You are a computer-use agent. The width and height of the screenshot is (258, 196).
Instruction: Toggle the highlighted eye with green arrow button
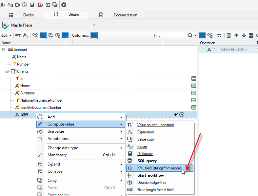coord(65,35)
